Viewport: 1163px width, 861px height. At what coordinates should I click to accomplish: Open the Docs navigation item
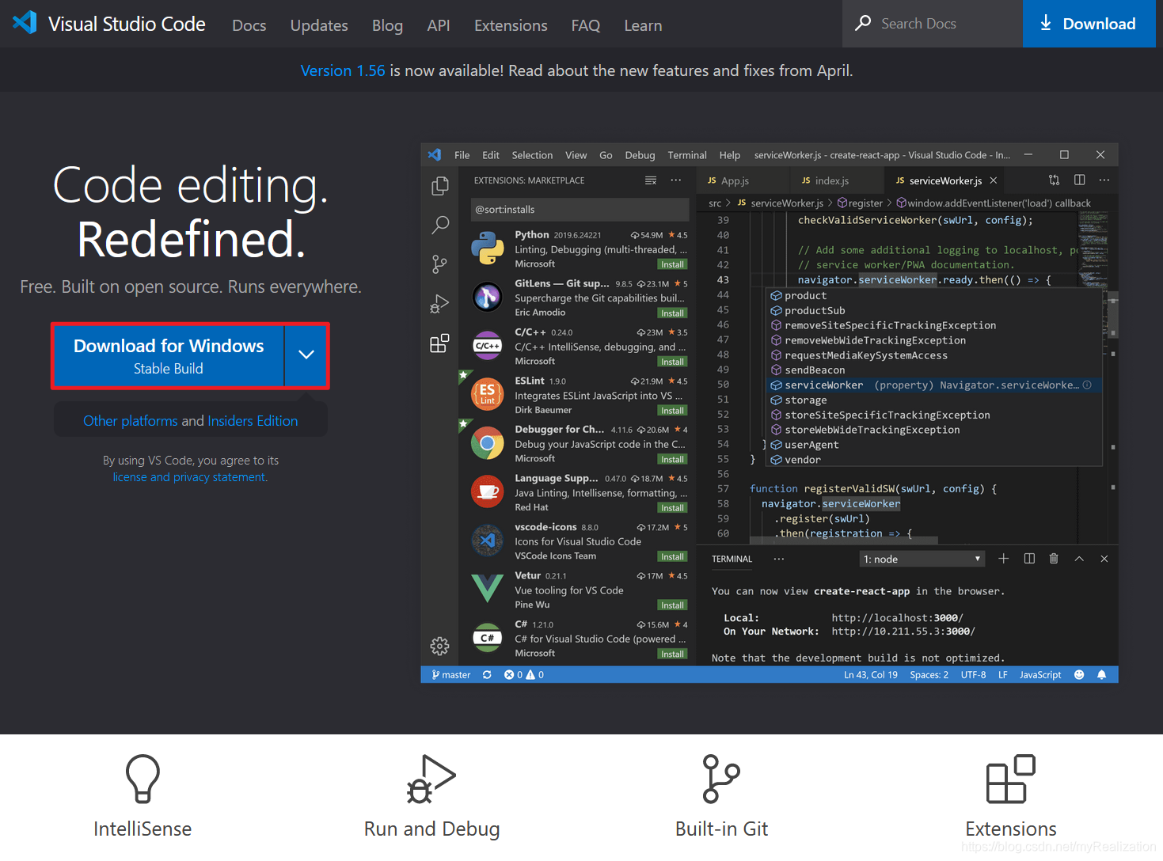249,25
